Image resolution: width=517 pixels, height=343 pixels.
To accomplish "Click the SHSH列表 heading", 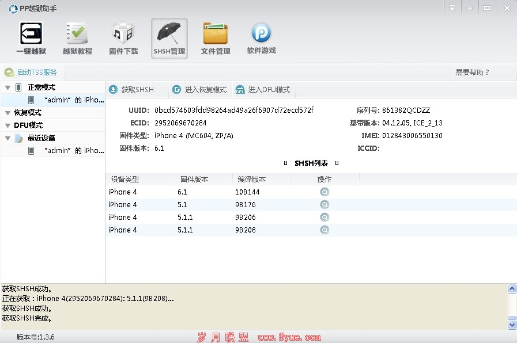I will pos(311,163).
